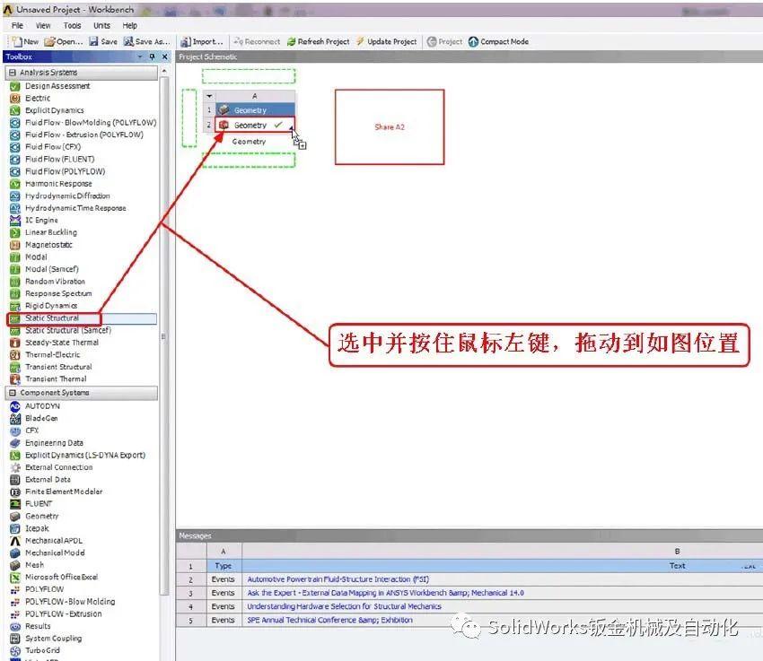Select the Fluid Flow (FLUENT) analysis system

click(x=54, y=159)
